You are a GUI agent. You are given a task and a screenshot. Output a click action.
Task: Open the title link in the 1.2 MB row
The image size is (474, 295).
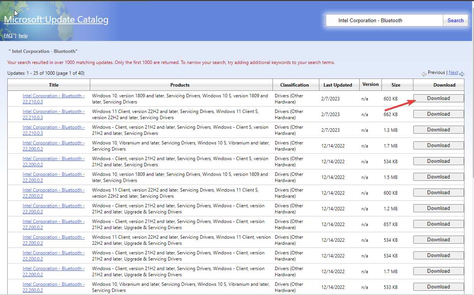coord(54,209)
